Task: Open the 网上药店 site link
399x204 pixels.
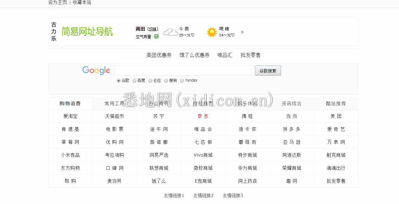Action: point(247,181)
